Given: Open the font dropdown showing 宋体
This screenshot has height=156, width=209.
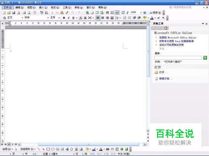Looking at the screenshot, I should 48,18.
